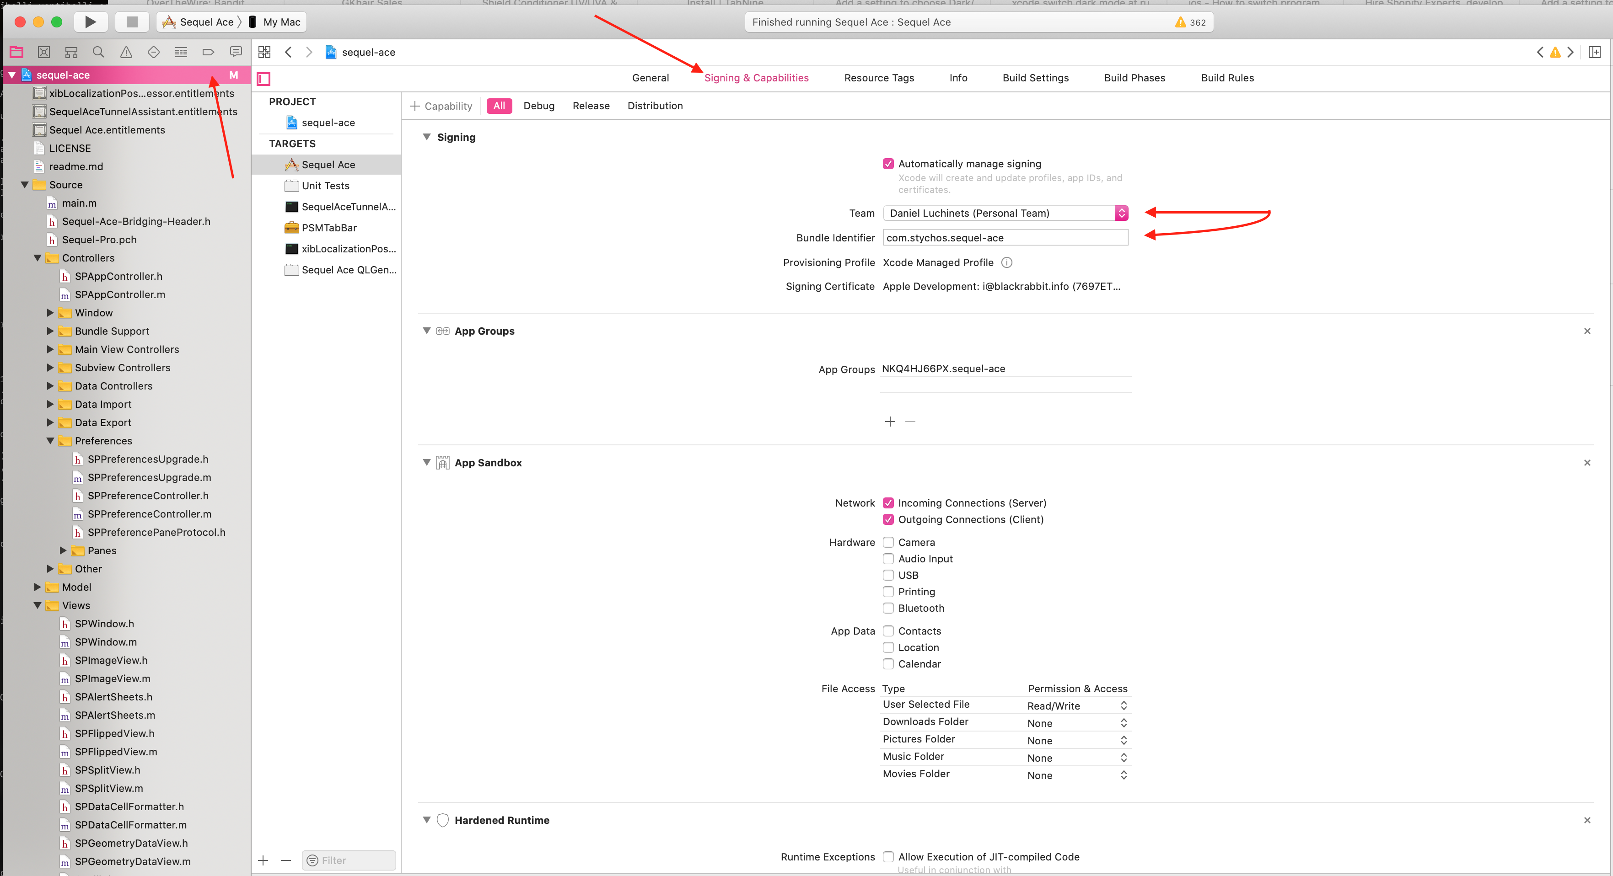Viewport: 1613px width, 876px height.
Task: Filter capabilities by Release
Action: click(x=591, y=107)
